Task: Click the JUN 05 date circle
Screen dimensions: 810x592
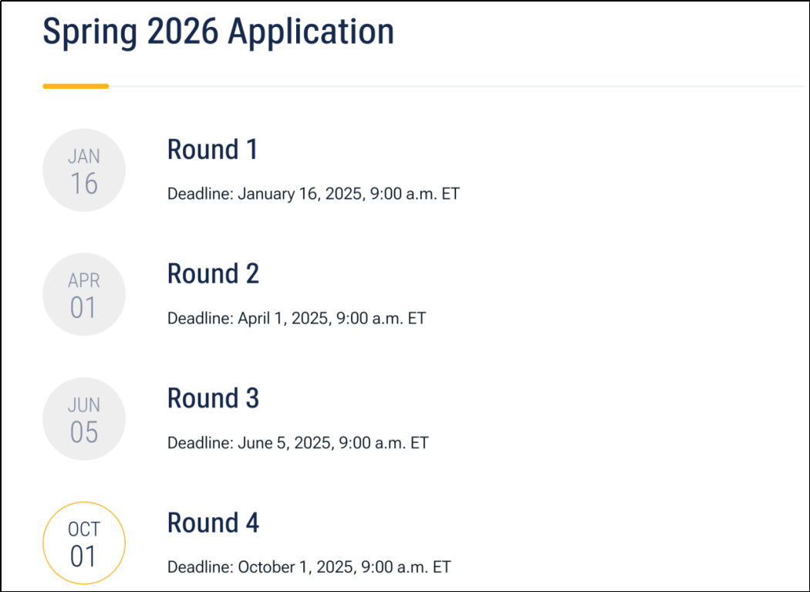Action: [83, 419]
